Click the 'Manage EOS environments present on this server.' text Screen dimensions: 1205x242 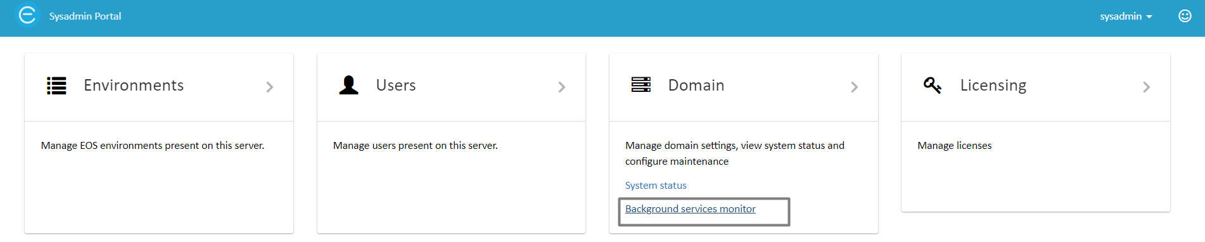coord(153,146)
